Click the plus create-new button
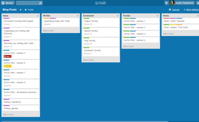This screenshot has height=122, width=199. [x=166, y=3]
